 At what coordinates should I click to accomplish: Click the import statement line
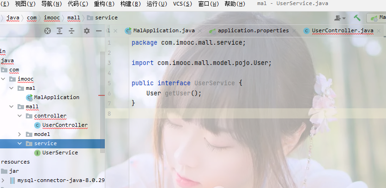[201, 63]
